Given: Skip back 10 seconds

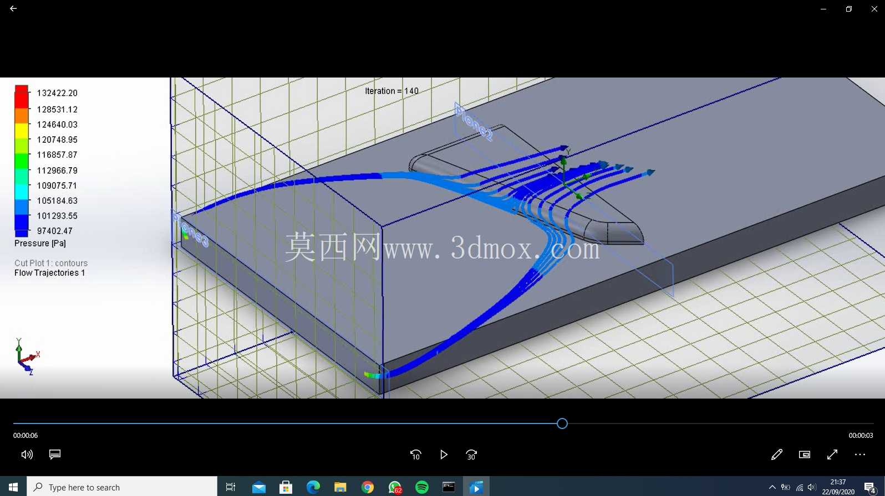Looking at the screenshot, I should tap(416, 455).
